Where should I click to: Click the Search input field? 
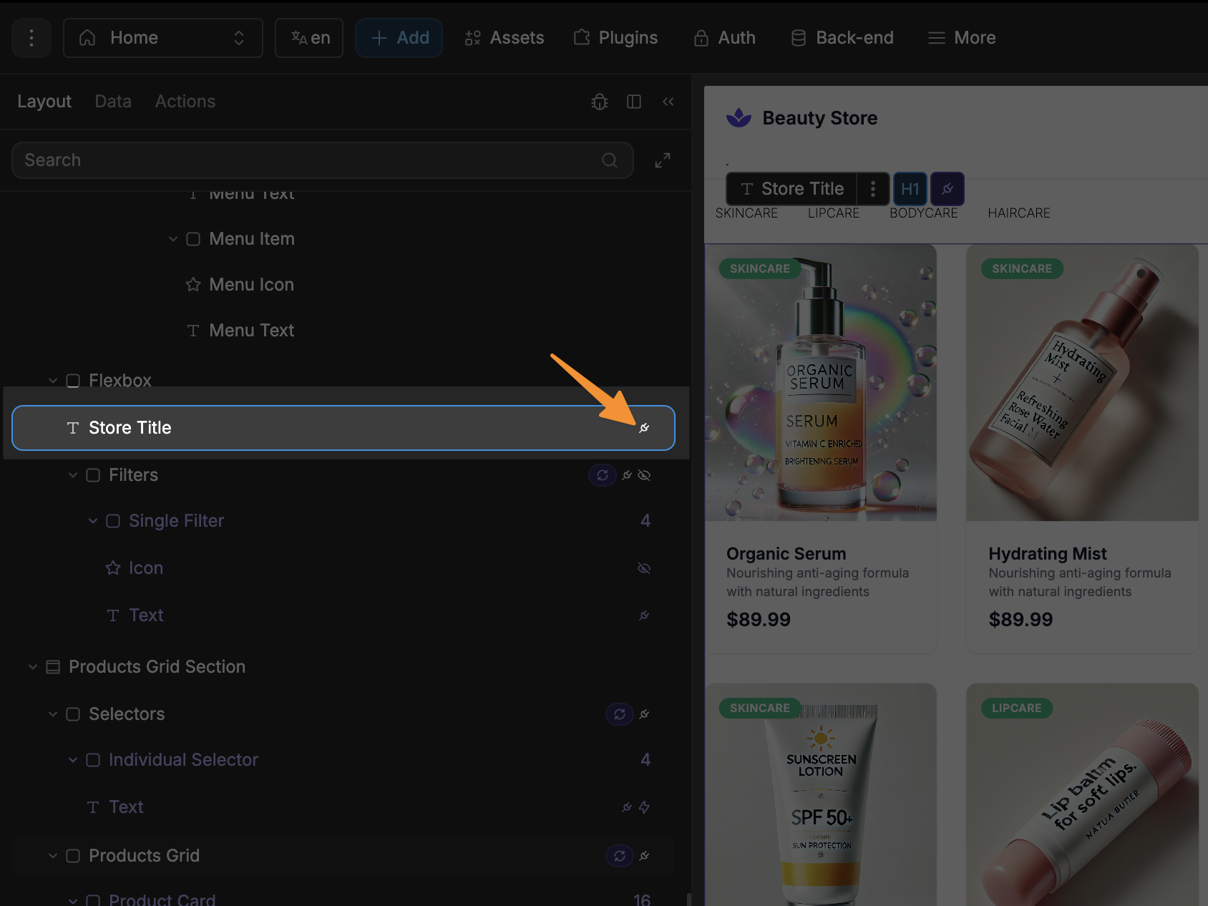click(x=308, y=160)
